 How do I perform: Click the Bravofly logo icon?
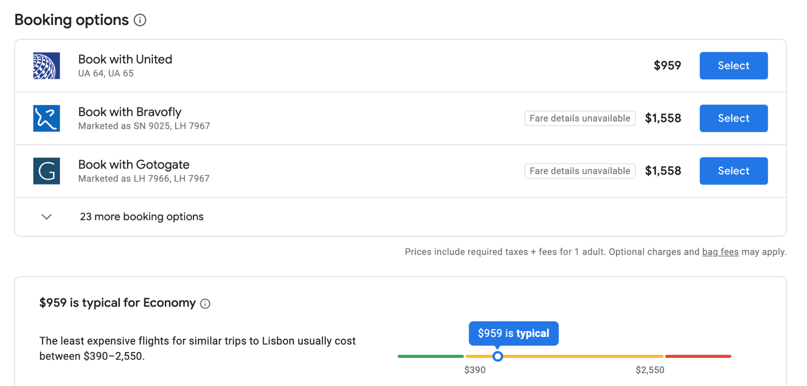[x=46, y=119]
